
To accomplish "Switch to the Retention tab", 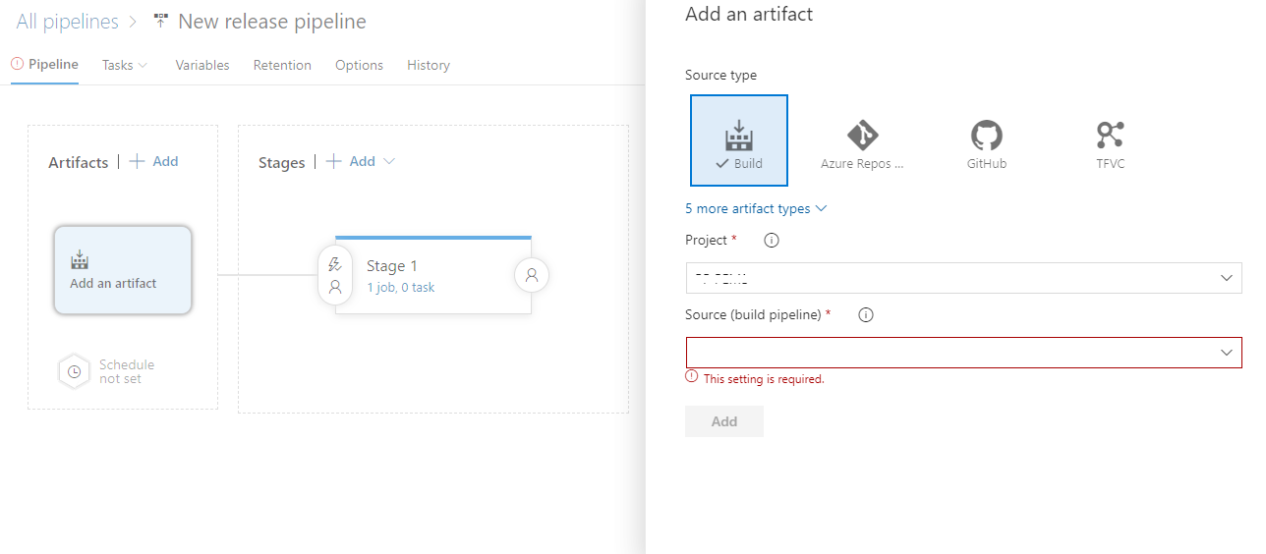I will tap(282, 65).
